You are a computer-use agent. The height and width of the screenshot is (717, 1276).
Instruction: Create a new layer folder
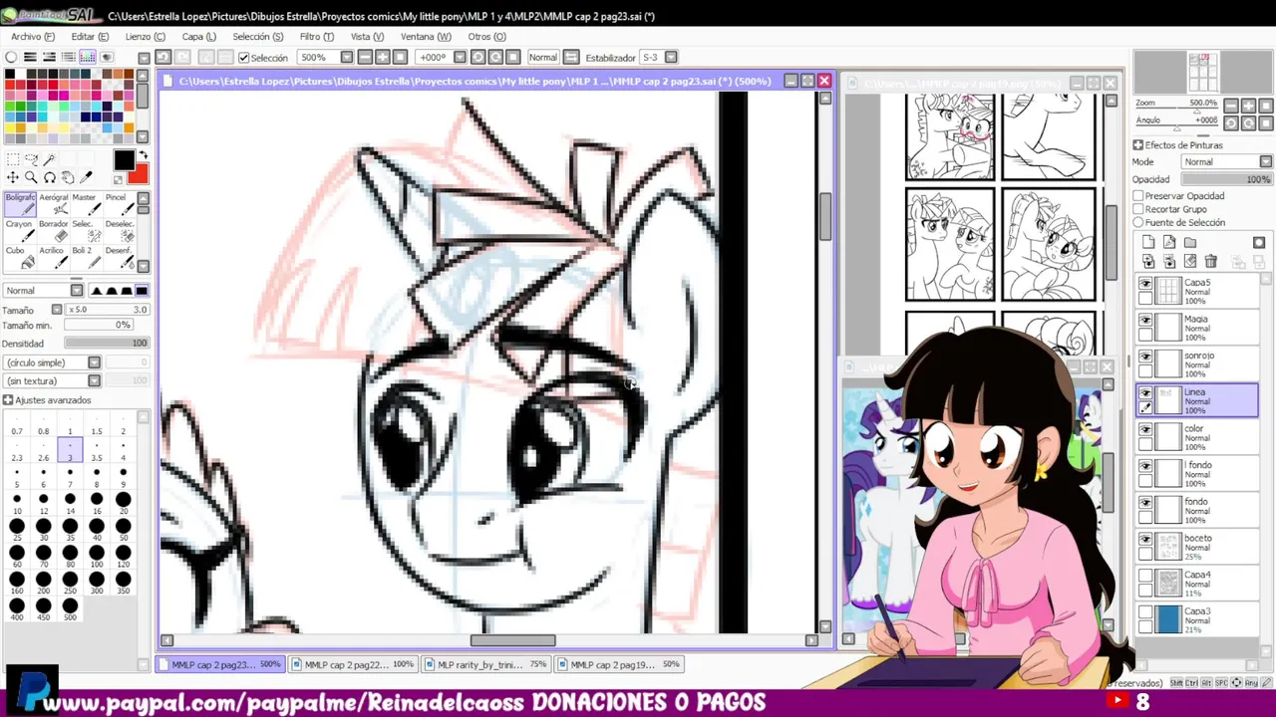pyautogui.click(x=1190, y=242)
